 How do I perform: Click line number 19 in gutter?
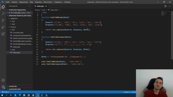[x=37, y=57]
